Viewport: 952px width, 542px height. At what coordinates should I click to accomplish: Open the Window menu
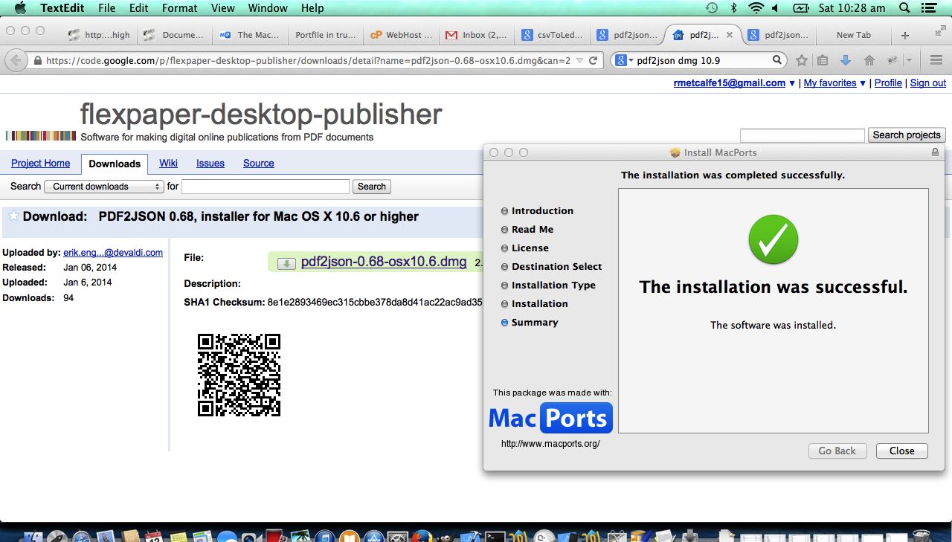(x=268, y=8)
